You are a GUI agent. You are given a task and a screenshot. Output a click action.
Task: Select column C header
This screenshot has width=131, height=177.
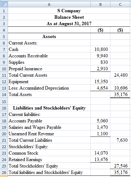[x=120, y=4]
